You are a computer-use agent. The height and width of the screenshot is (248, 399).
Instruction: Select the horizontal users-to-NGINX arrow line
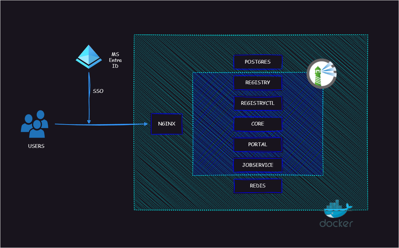click(x=101, y=124)
